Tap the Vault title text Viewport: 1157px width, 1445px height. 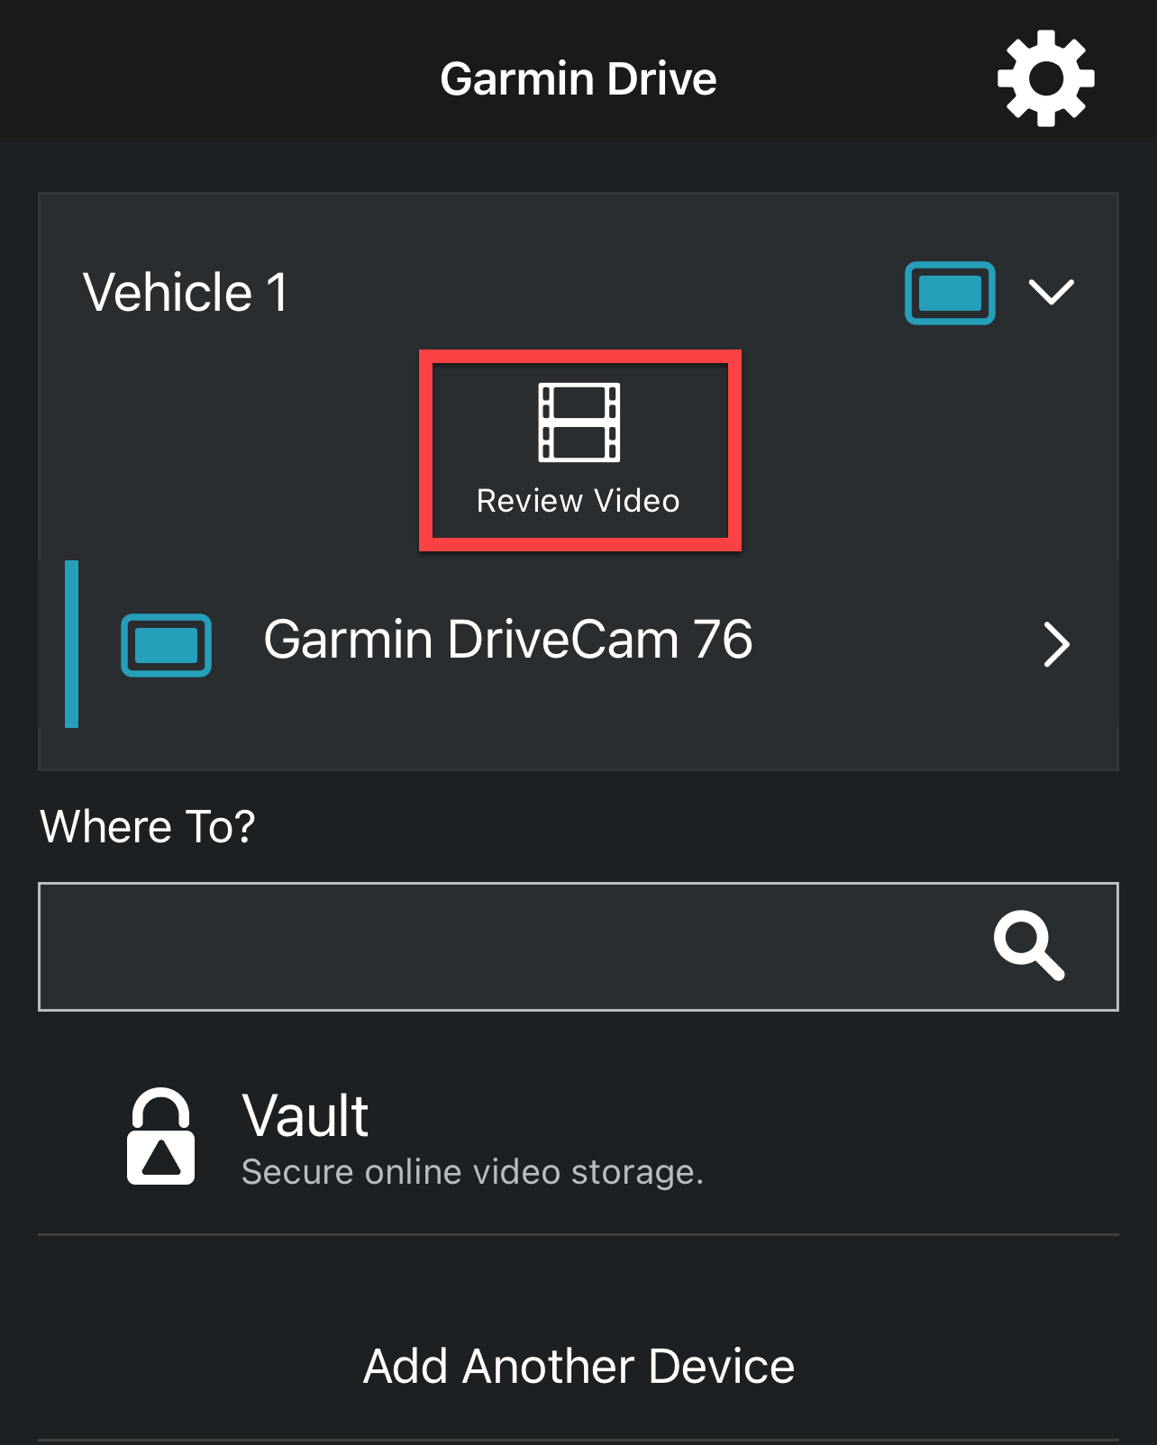point(305,1115)
